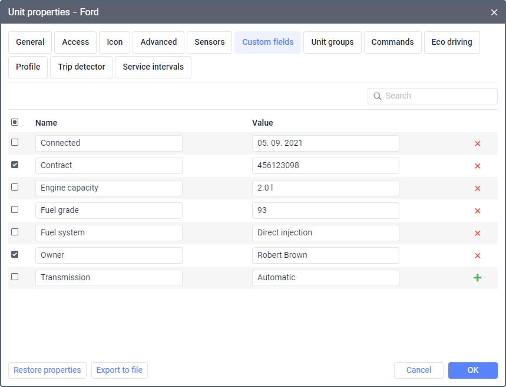Enable the Fuel grade checkbox
Screen dimensions: 506x387
click(x=15, y=209)
